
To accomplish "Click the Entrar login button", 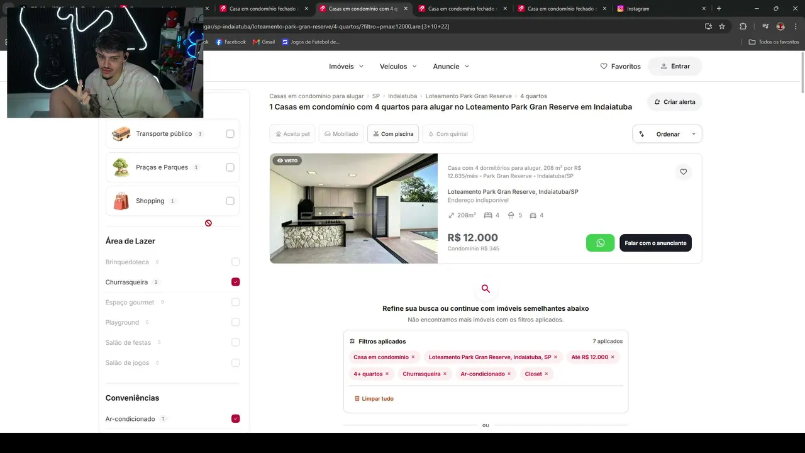I will pos(675,66).
